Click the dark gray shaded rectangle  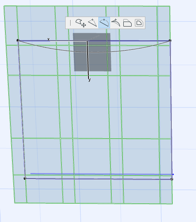tap(92, 52)
